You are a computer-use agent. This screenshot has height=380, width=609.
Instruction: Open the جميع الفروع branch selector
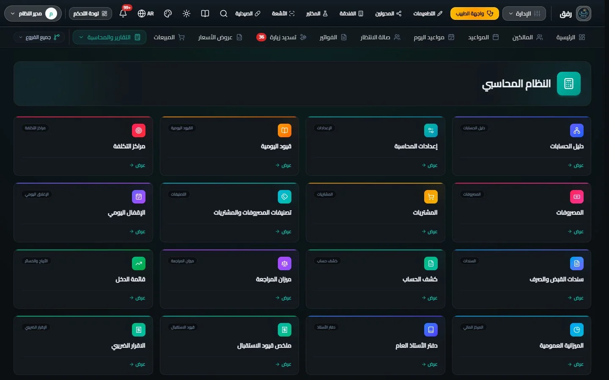(39, 37)
